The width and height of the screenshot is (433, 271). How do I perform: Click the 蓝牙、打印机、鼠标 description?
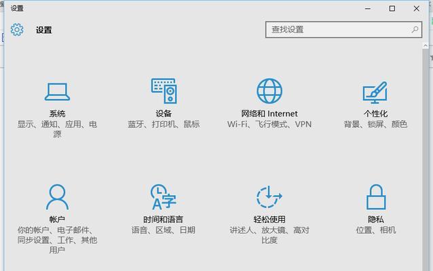coord(164,125)
